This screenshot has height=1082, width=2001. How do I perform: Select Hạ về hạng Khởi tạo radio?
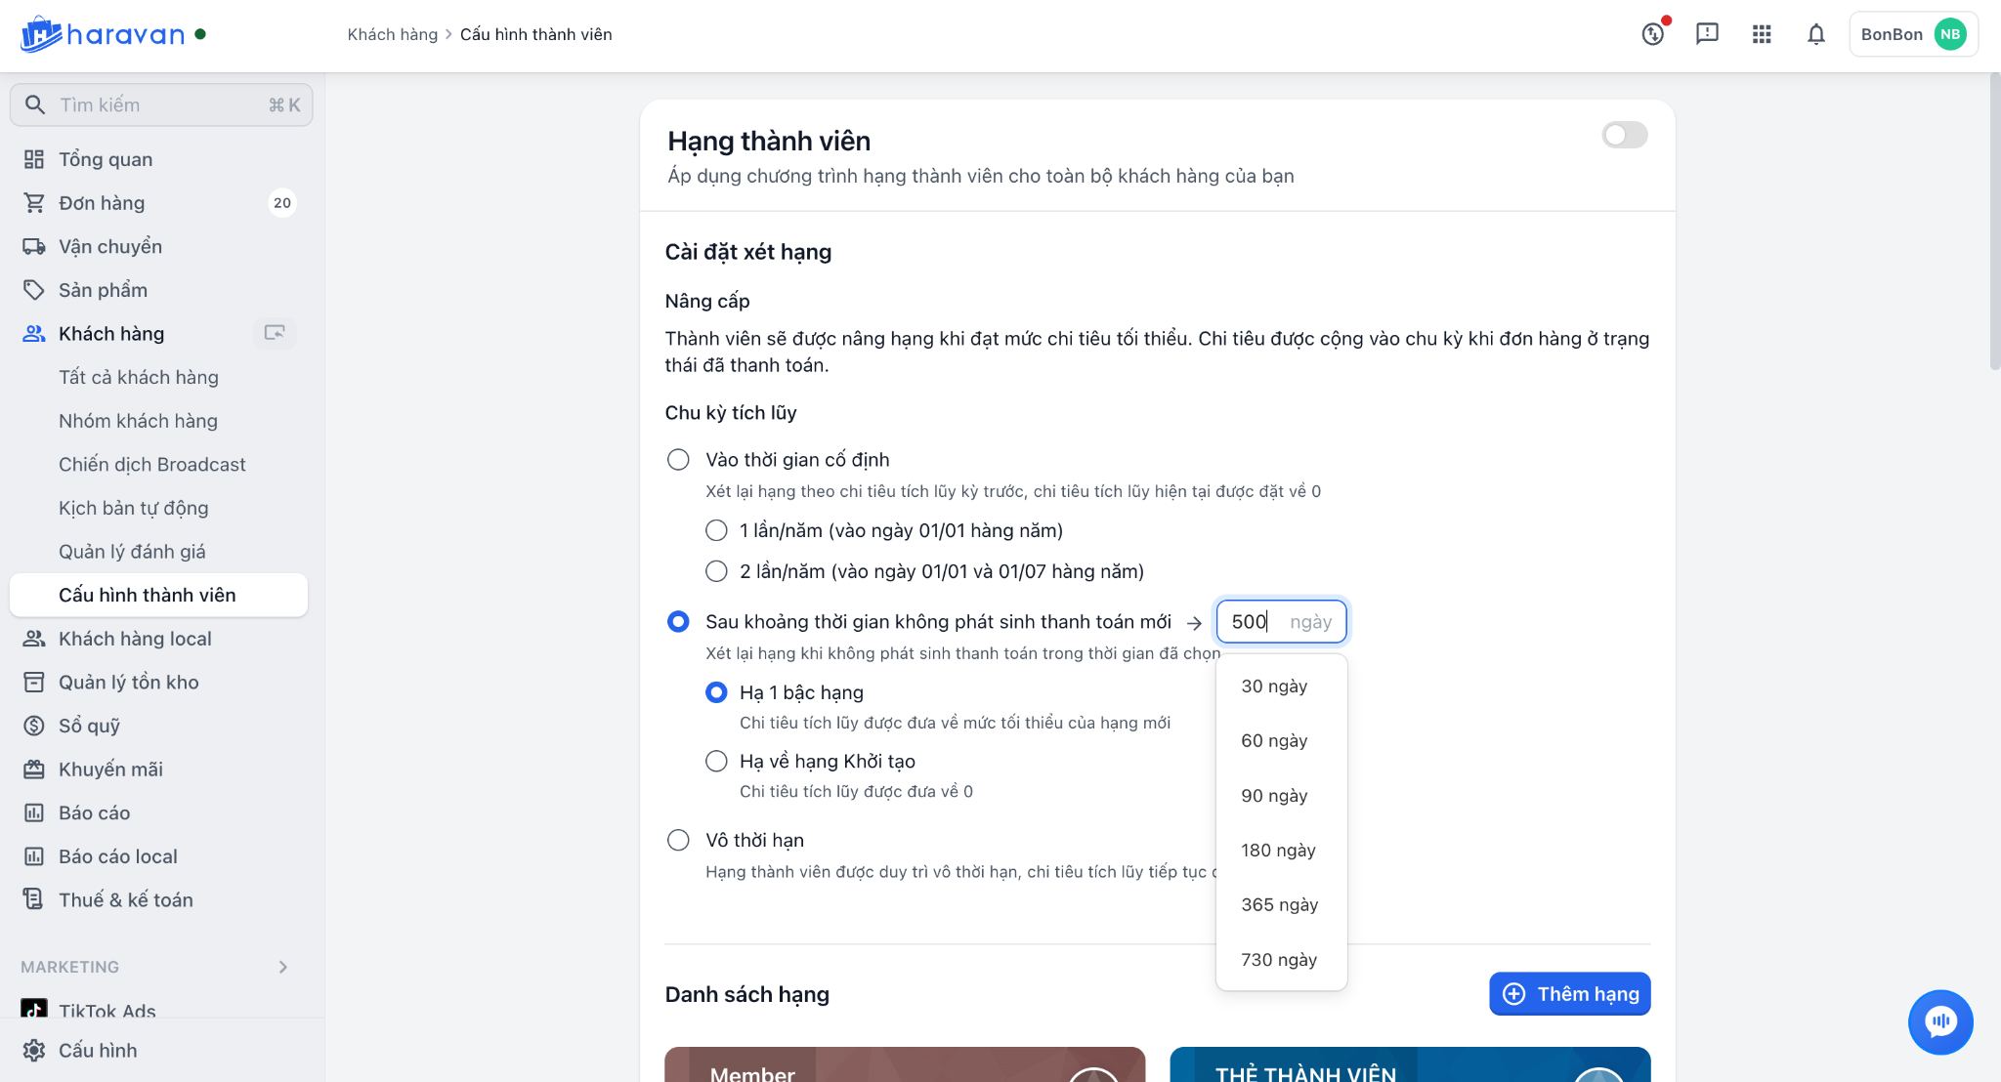(716, 761)
